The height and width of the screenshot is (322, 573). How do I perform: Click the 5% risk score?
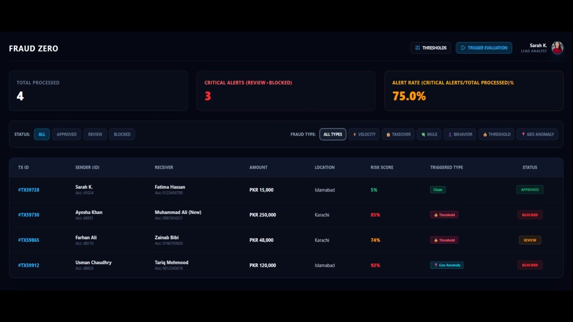pyautogui.click(x=374, y=190)
